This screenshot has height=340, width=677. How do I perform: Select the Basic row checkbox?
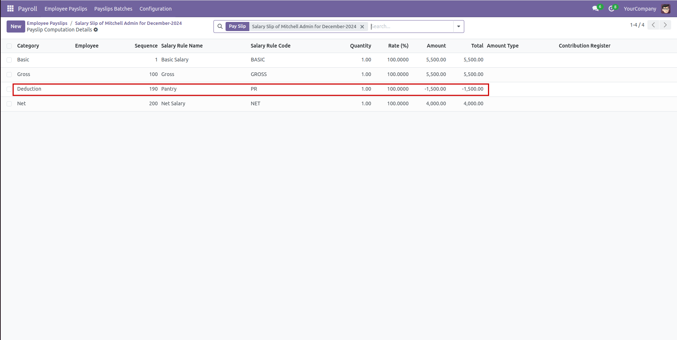[x=9, y=60]
